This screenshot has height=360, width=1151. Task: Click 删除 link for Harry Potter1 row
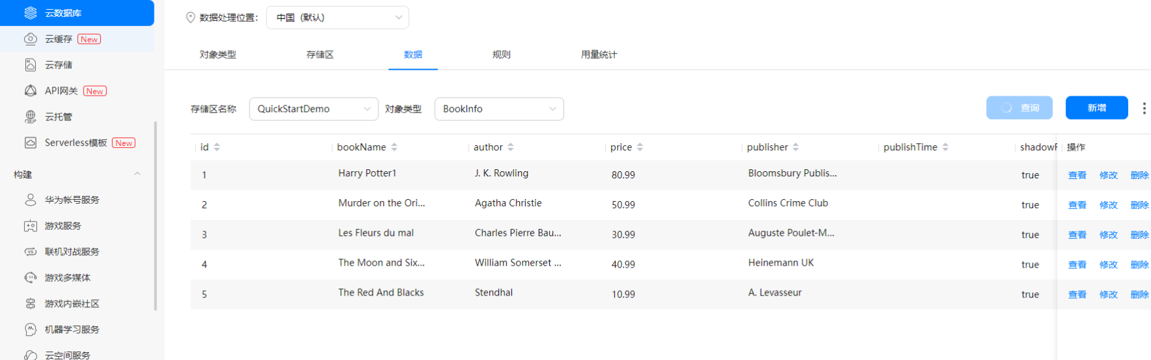(1139, 175)
